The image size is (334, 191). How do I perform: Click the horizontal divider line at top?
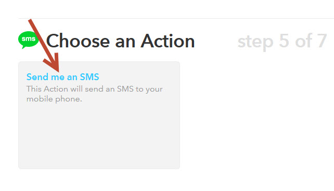tap(176, 18)
